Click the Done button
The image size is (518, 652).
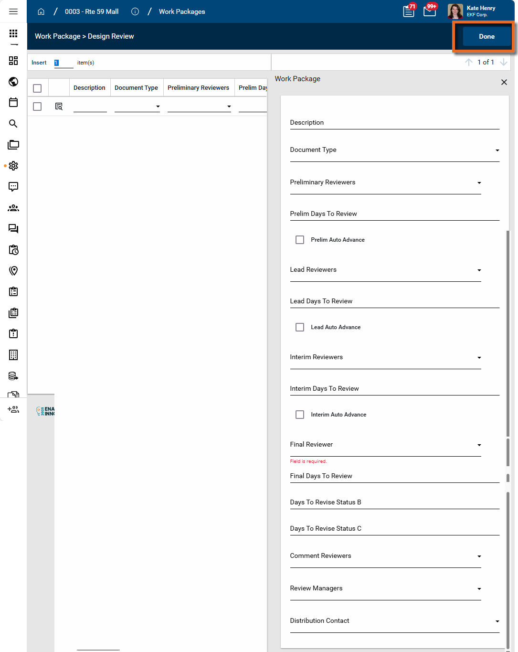[486, 36]
